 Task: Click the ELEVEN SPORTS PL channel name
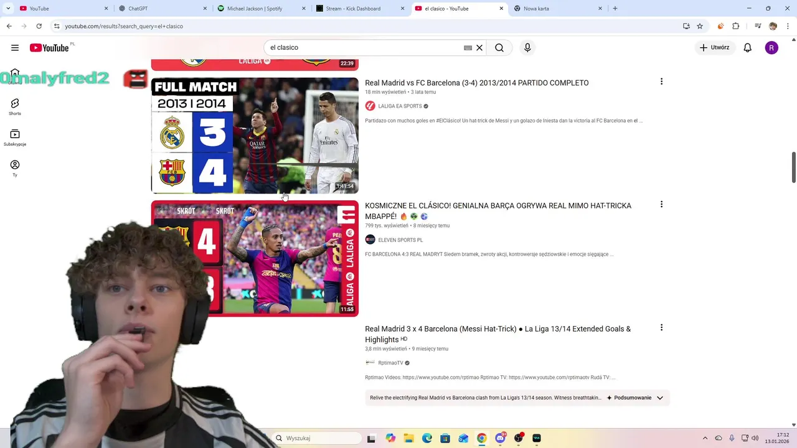[400, 240]
